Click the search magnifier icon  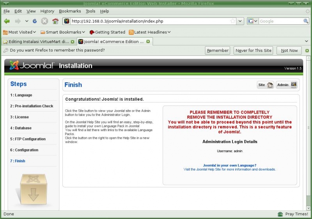306,21
